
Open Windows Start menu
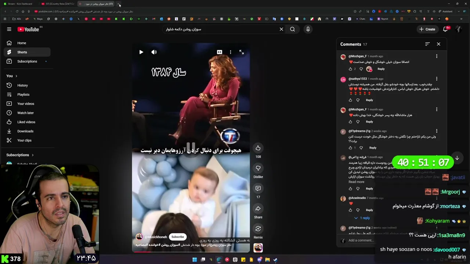(195, 260)
